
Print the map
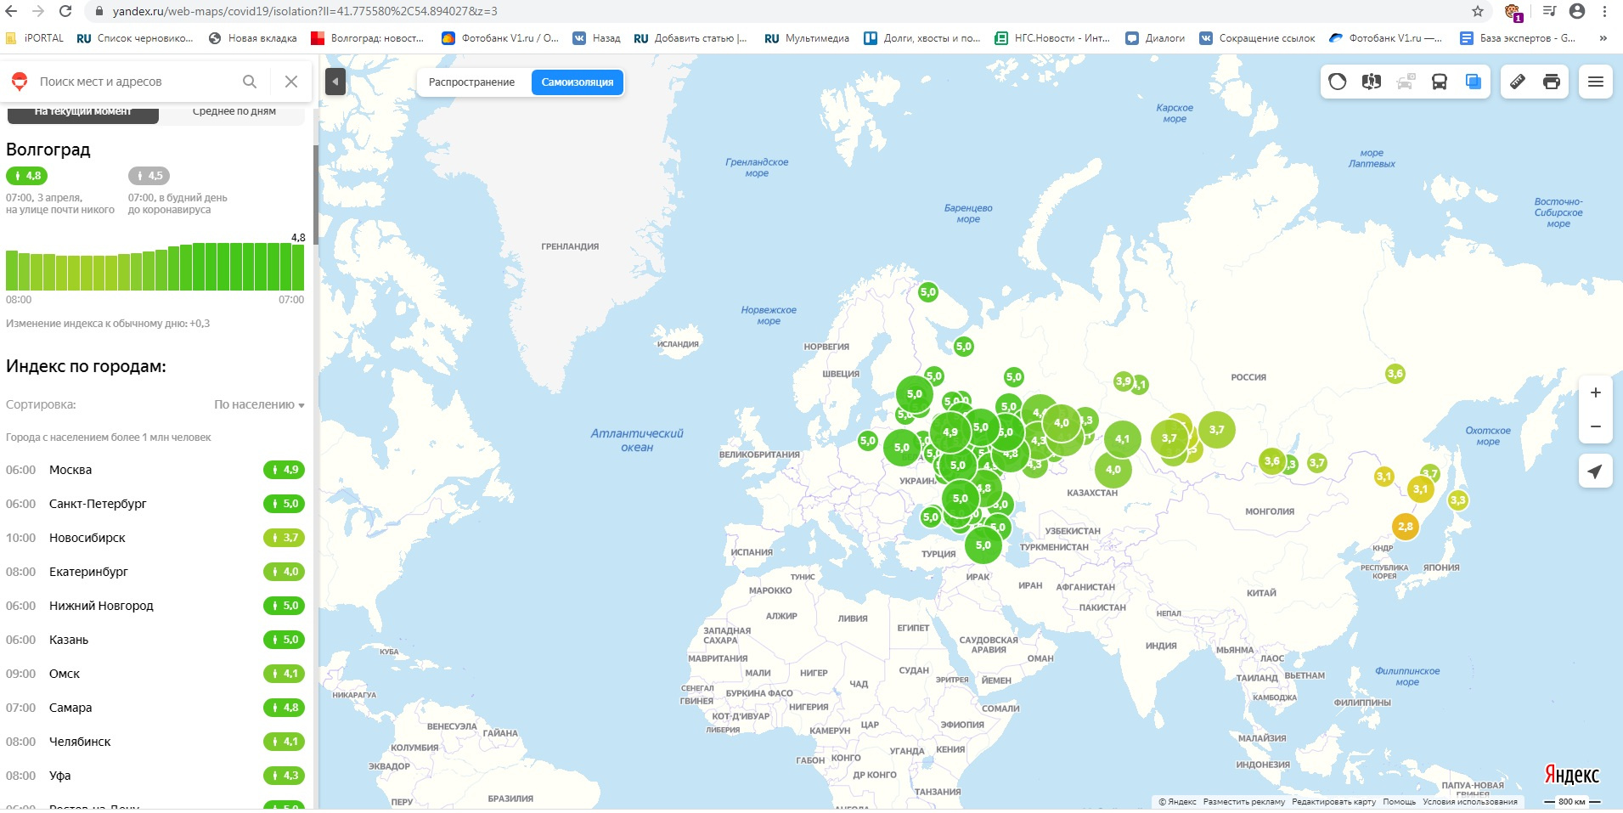tap(1552, 82)
